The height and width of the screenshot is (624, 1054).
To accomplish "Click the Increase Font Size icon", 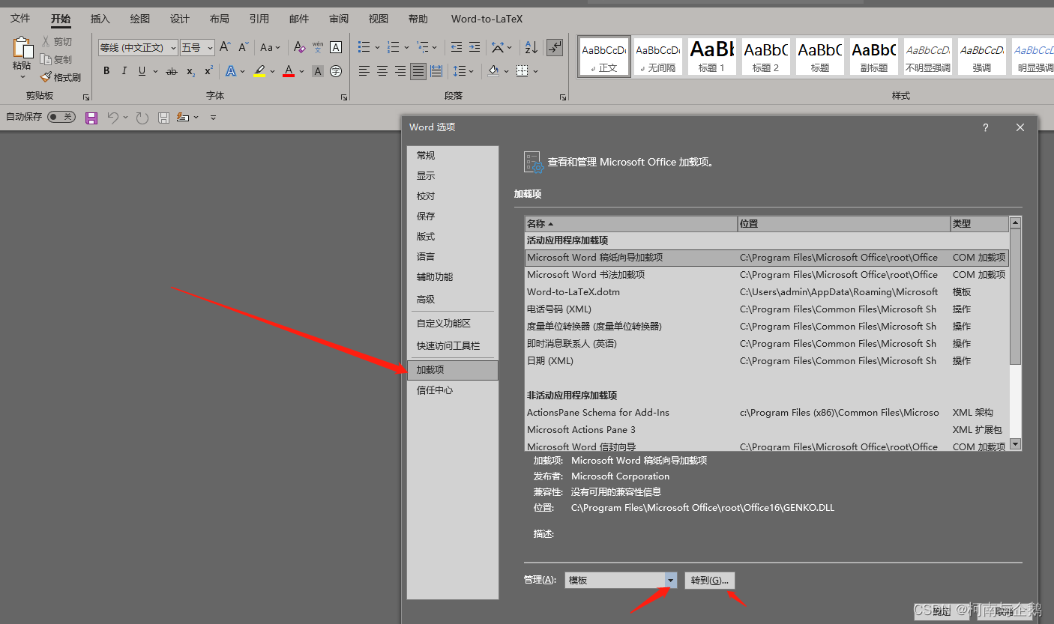I will click(x=225, y=47).
